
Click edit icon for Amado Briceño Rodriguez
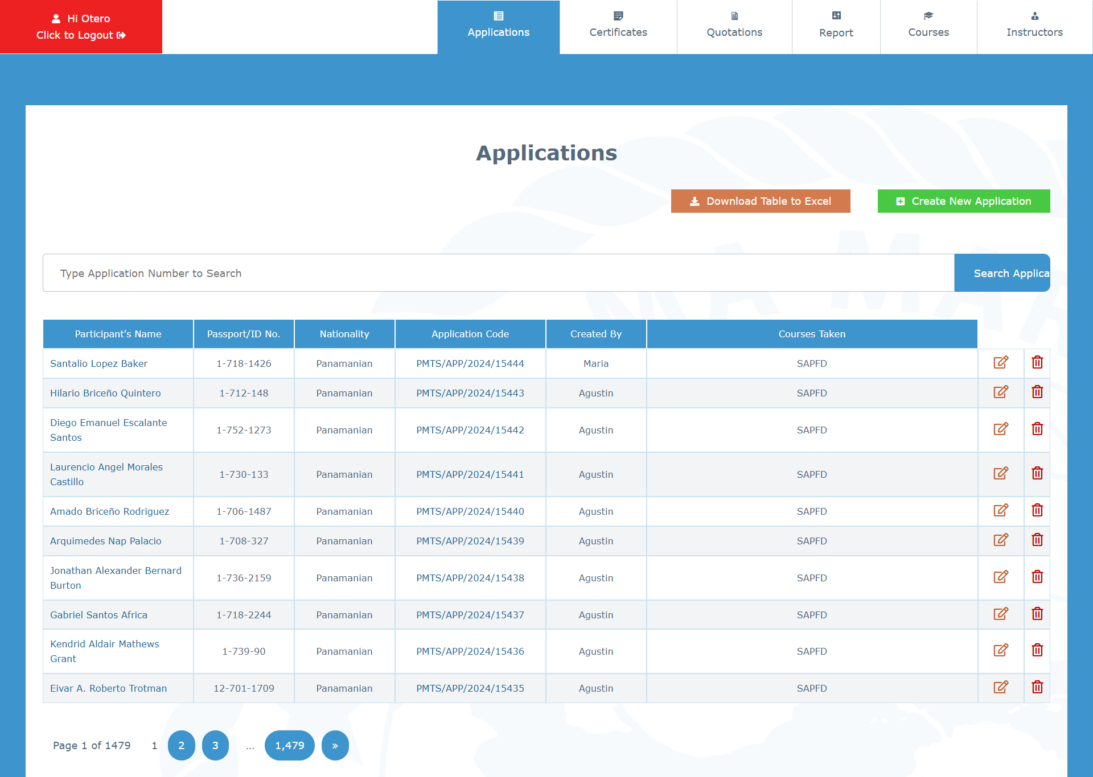pyautogui.click(x=1000, y=511)
